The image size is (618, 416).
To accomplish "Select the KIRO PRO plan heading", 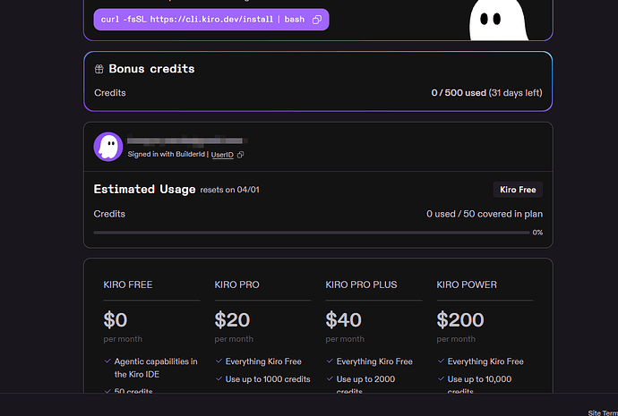I will coord(236,284).
